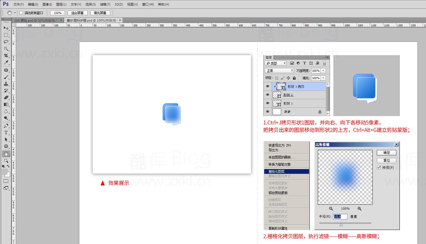Click the 半径 radius input field
The image size is (426, 244).
click(x=340, y=217)
